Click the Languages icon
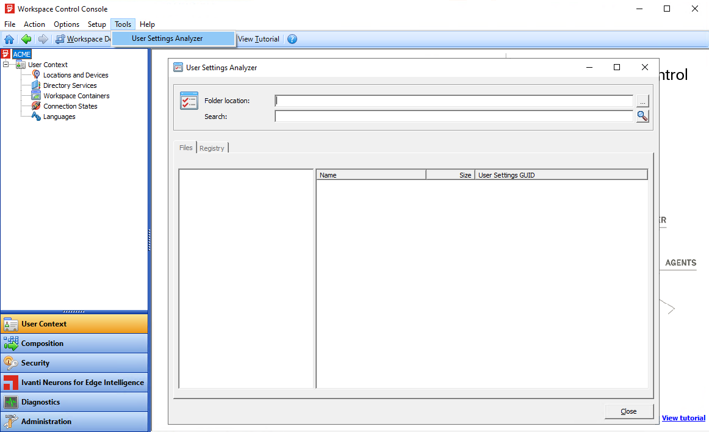 click(36, 117)
